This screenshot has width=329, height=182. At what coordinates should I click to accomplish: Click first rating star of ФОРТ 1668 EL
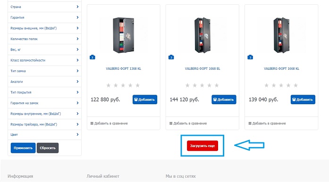(187, 85)
